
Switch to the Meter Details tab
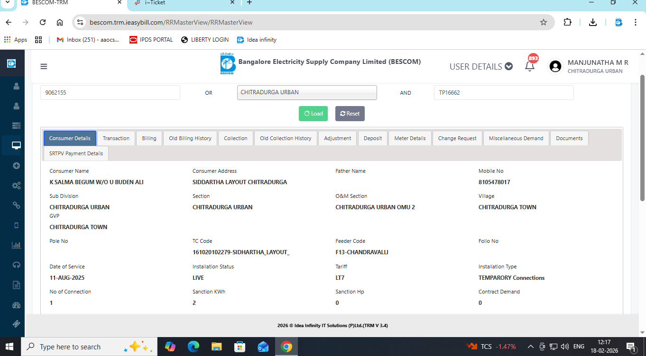(x=410, y=138)
